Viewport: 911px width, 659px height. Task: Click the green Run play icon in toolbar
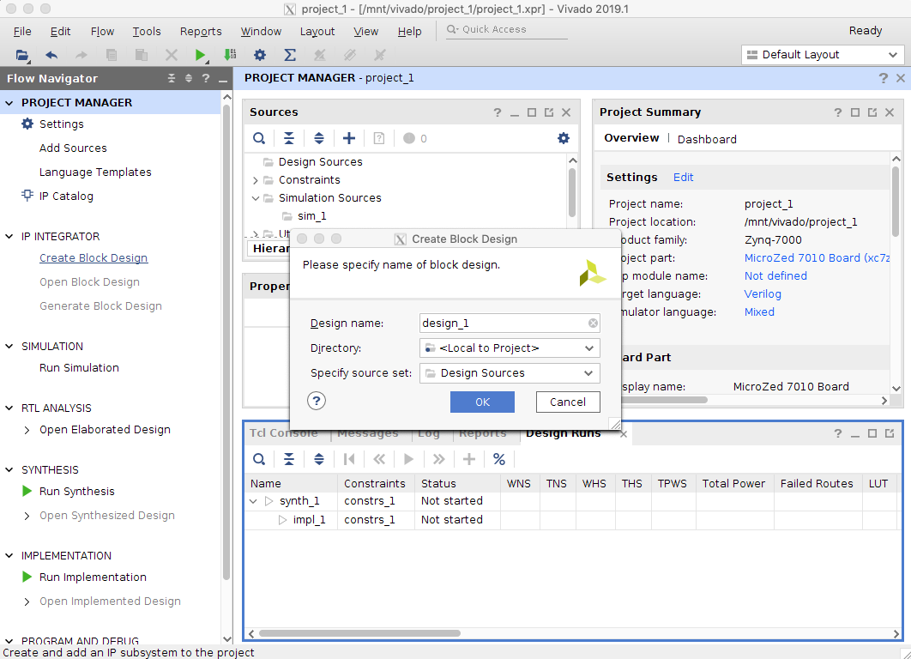tap(200, 55)
